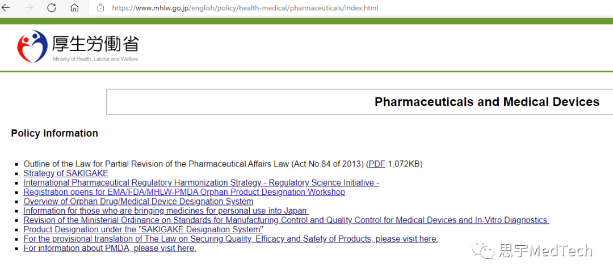The height and width of the screenshot is (277, 613).
Task: Open the bringing medicines into Japan information link
Action: click(x=166, y=211)
